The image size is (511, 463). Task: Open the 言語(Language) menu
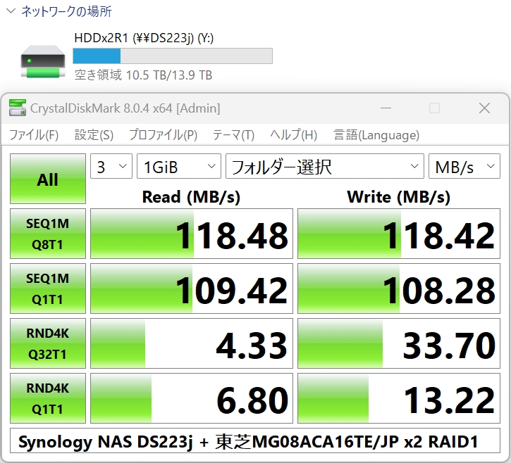[x=376, y=134]
